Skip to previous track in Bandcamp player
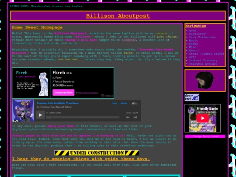The height and width of the screenshot is (177, 236). point(128,117)
